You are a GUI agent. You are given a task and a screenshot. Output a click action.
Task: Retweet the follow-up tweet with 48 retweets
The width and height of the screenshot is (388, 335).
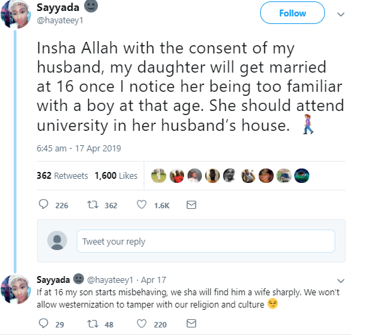click(x=93, y=323)
